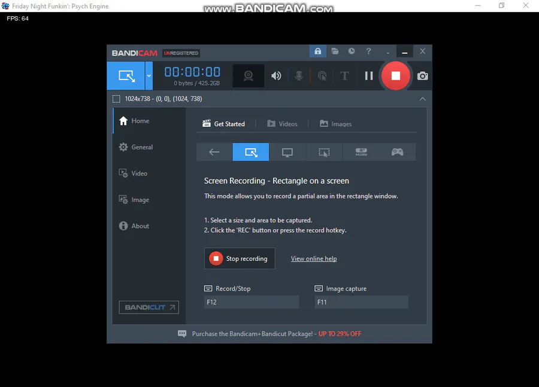This screenshot has height=387, width=539.
Task: Select the large blue rectangle recording mode button
Action: (x=126, y=76)
